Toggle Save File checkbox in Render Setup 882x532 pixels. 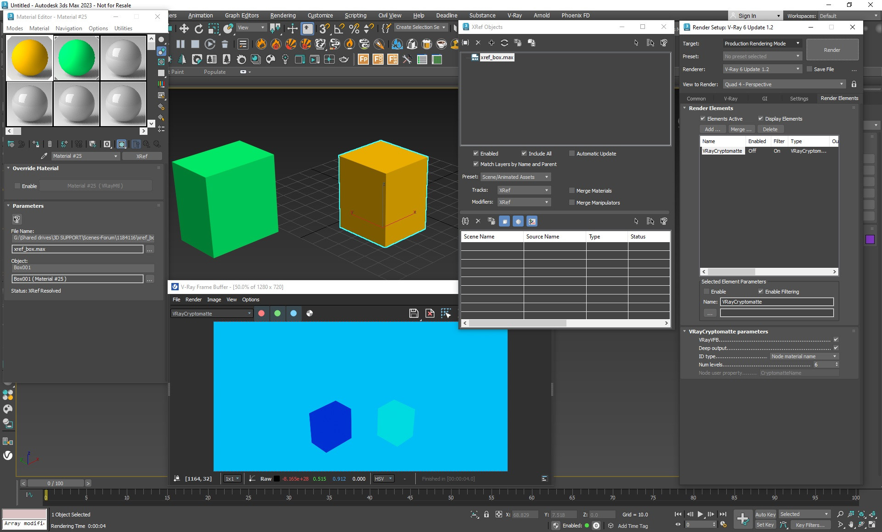pyautogui.click(x=809, y=69)
